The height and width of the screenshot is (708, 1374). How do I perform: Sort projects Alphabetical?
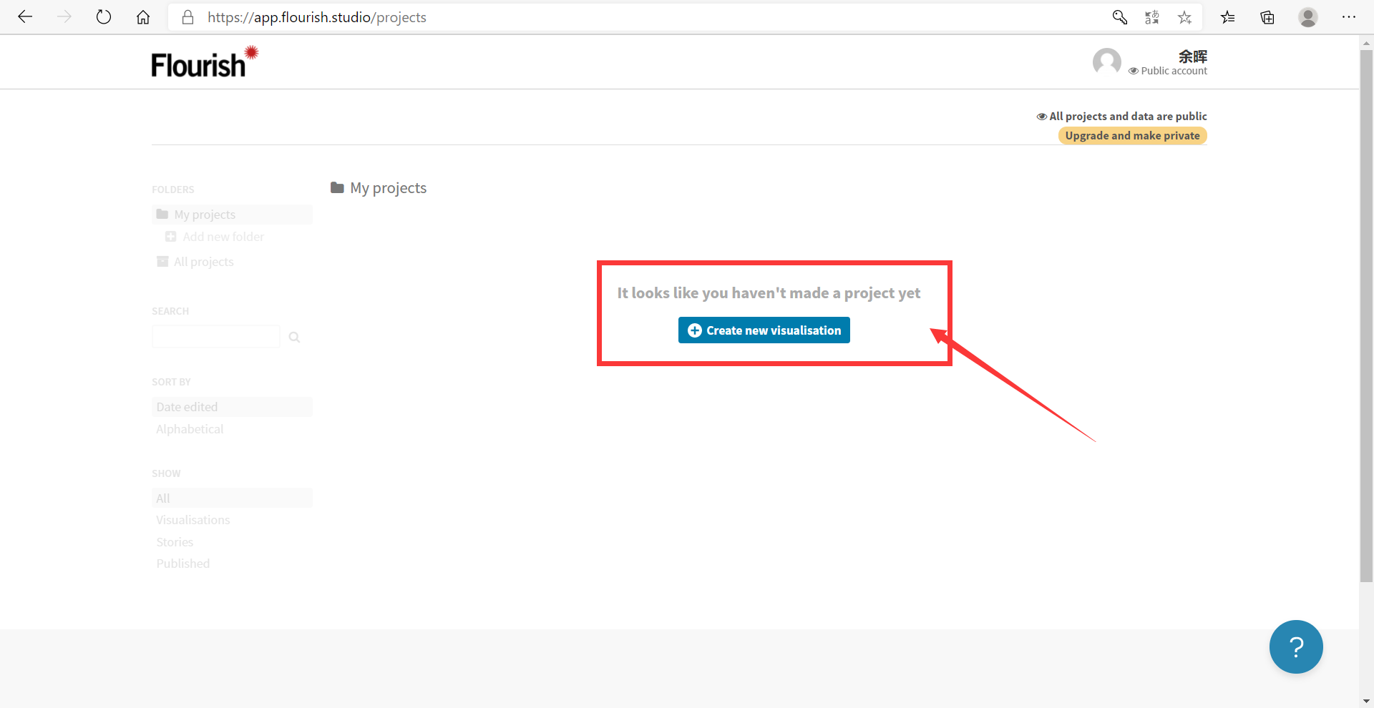[x=190, y=429]
